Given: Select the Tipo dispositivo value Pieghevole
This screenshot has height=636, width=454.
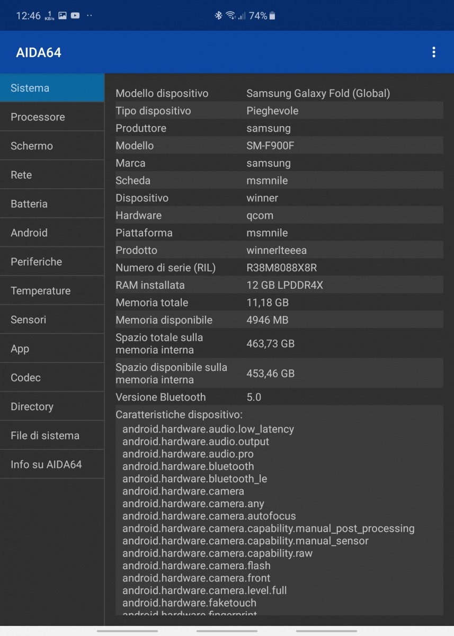Looking at the screenshot, I should [272, 111].
